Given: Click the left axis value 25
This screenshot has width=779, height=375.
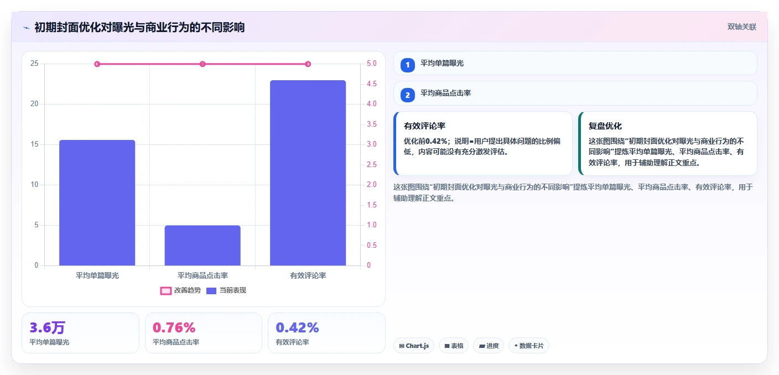Looking at the screenshot, I should [35, 64].
